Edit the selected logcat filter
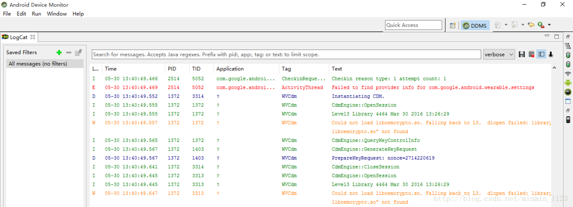573x207 pixels. click(79, 53)
